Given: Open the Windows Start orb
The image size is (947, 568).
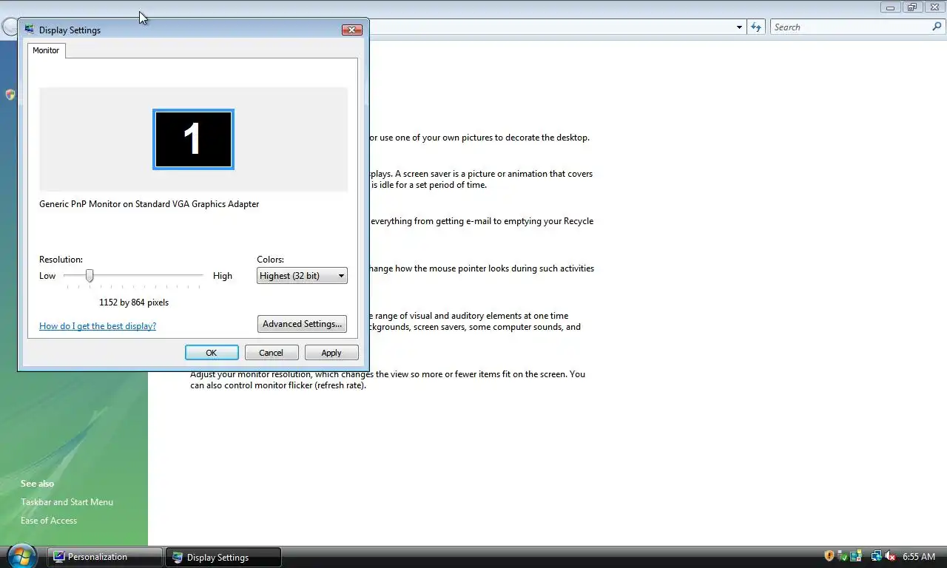Looking at the screenshot, I should [21, 556].
